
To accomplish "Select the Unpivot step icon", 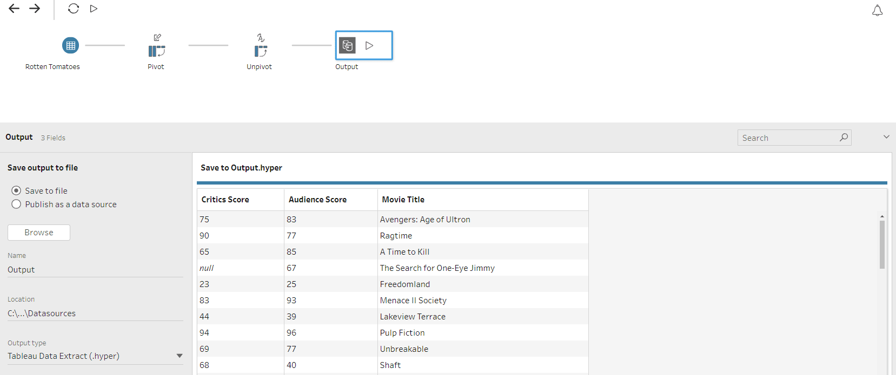I will point(261,51).
